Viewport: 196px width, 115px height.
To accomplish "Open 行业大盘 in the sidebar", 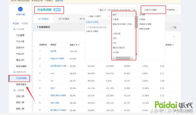I will tap(20, 41).
